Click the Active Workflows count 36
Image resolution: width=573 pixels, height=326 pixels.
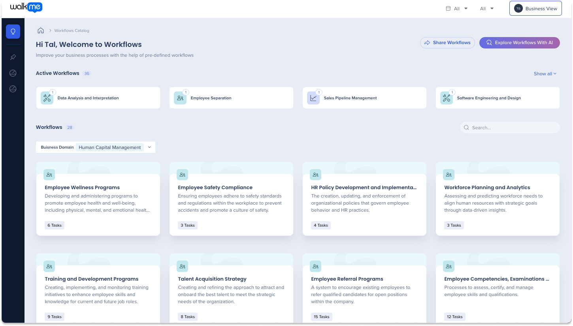coord(87,74)
